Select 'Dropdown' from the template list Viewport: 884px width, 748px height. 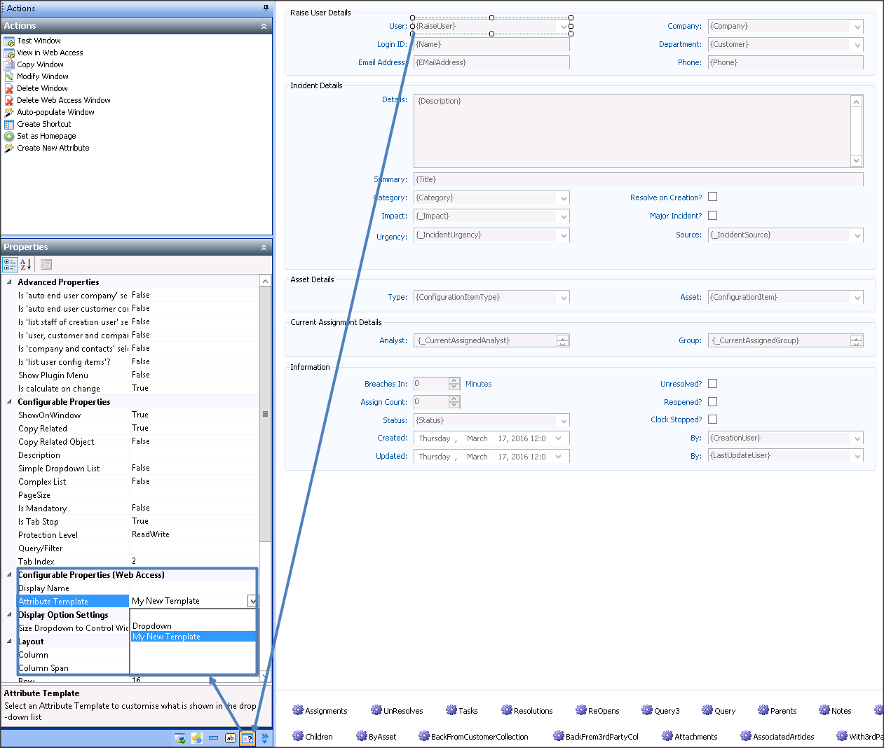152,626
